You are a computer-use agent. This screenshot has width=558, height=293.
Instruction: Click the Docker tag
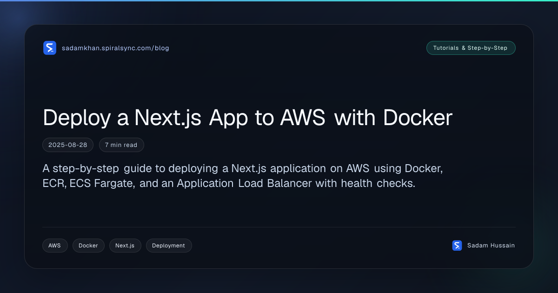click(88, 246)
